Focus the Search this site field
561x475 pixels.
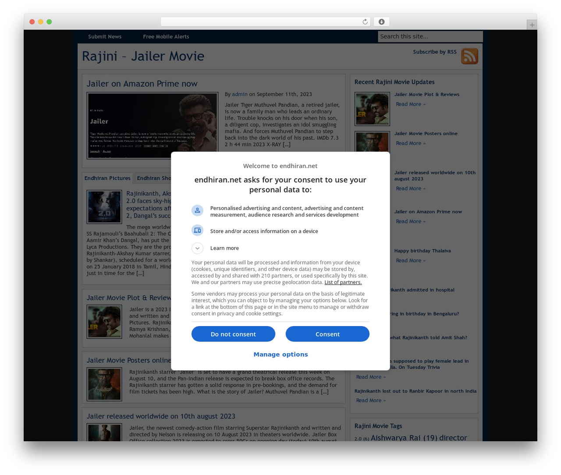[x=430, y=36]
